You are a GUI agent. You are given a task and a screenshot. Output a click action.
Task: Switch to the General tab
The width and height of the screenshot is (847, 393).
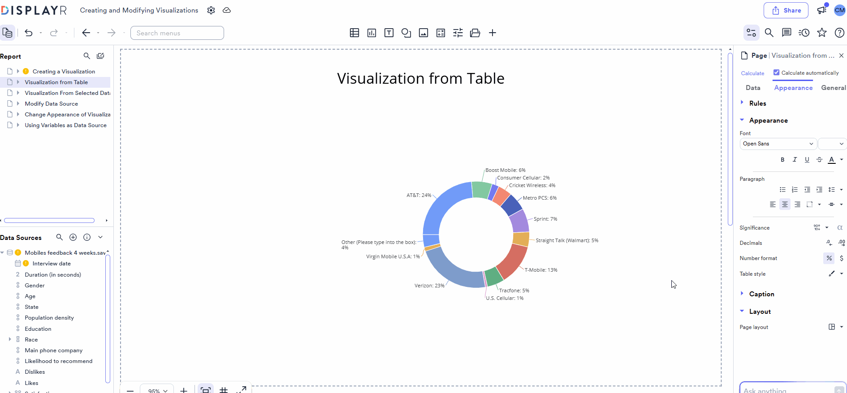coord(834,88)
